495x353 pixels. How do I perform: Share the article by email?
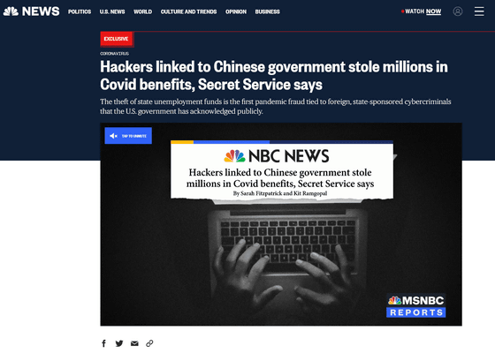pos(134,343)
